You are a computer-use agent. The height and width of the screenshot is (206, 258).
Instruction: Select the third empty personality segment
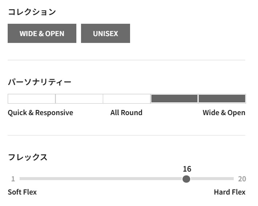tap(127, 99)
